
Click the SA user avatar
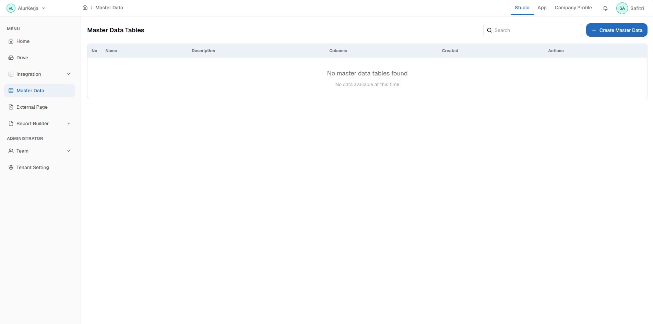coord(622,8)
